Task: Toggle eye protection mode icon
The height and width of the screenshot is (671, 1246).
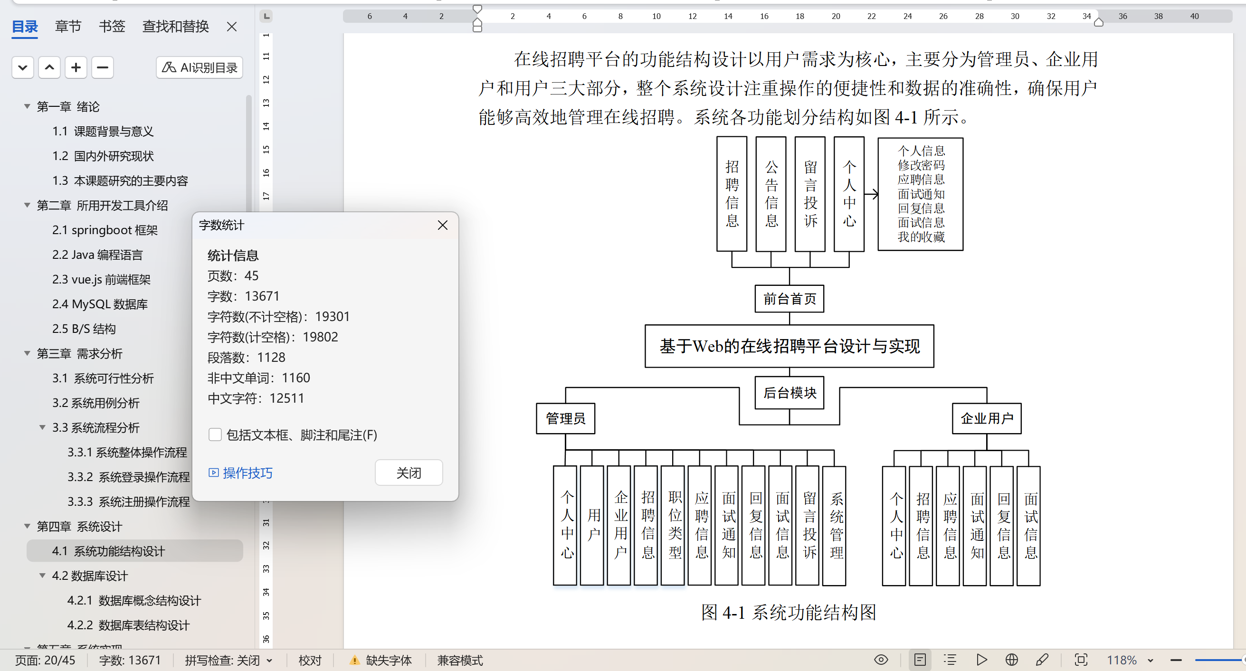Action: [x=881, y=660]
